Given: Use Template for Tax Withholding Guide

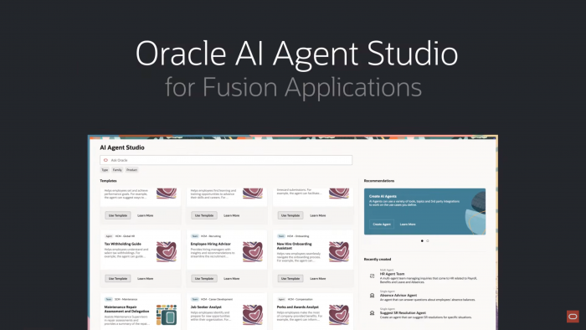Looking at the screenshot, I should pyautogui.click(x=118, y=278).
